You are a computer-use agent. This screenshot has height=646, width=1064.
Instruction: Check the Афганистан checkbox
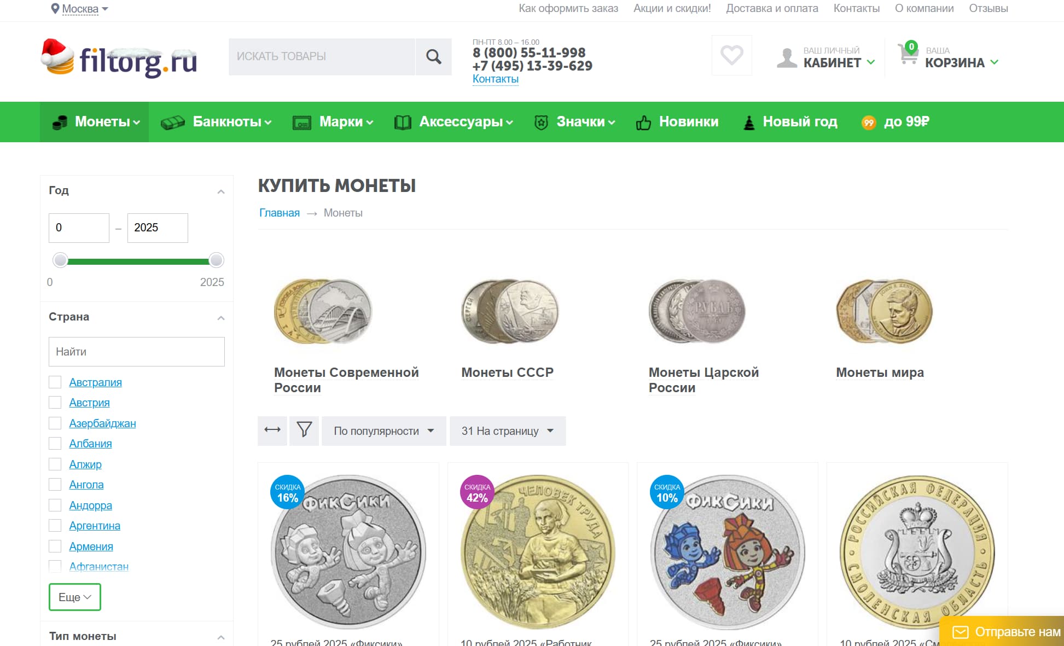55,566
